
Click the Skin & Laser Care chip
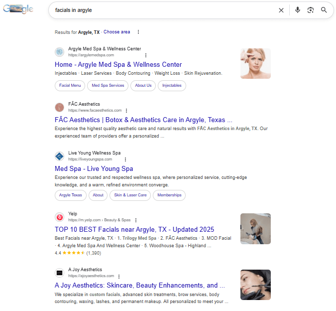(130, 195)
